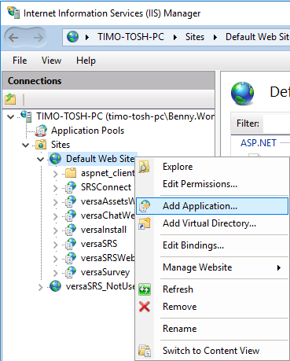
Task: Select the versaSurvey application in tree
Action: pos(105,272)
